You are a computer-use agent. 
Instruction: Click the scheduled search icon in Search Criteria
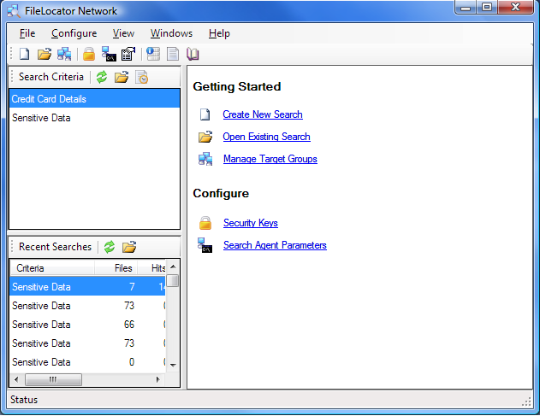(141, 77)
